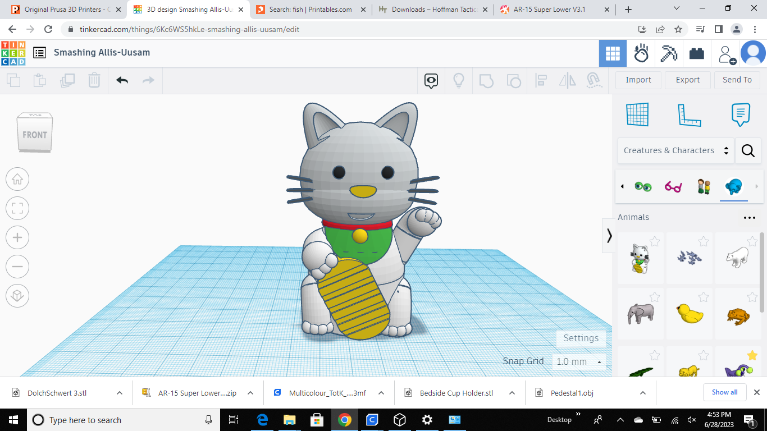Show next shape categories arrow
Viewport: 767px width, 431px height.
756,186
